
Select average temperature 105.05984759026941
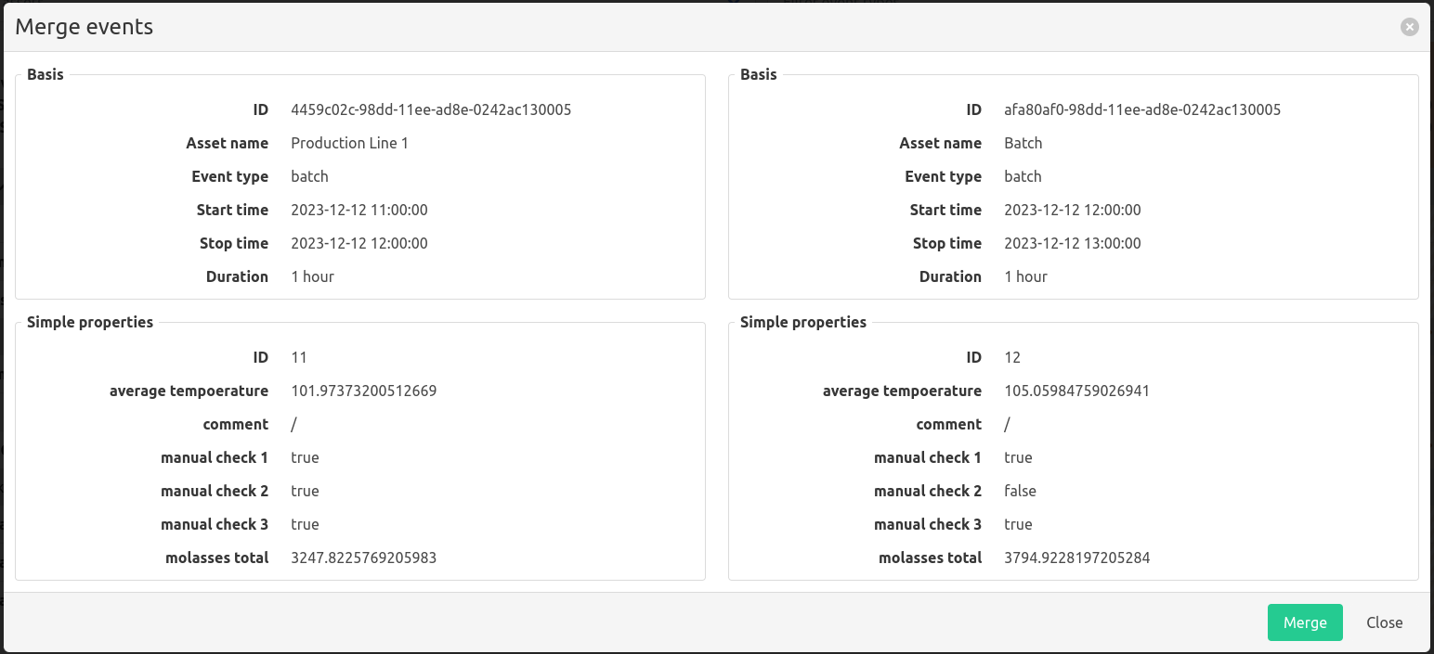pos(1077,391)
